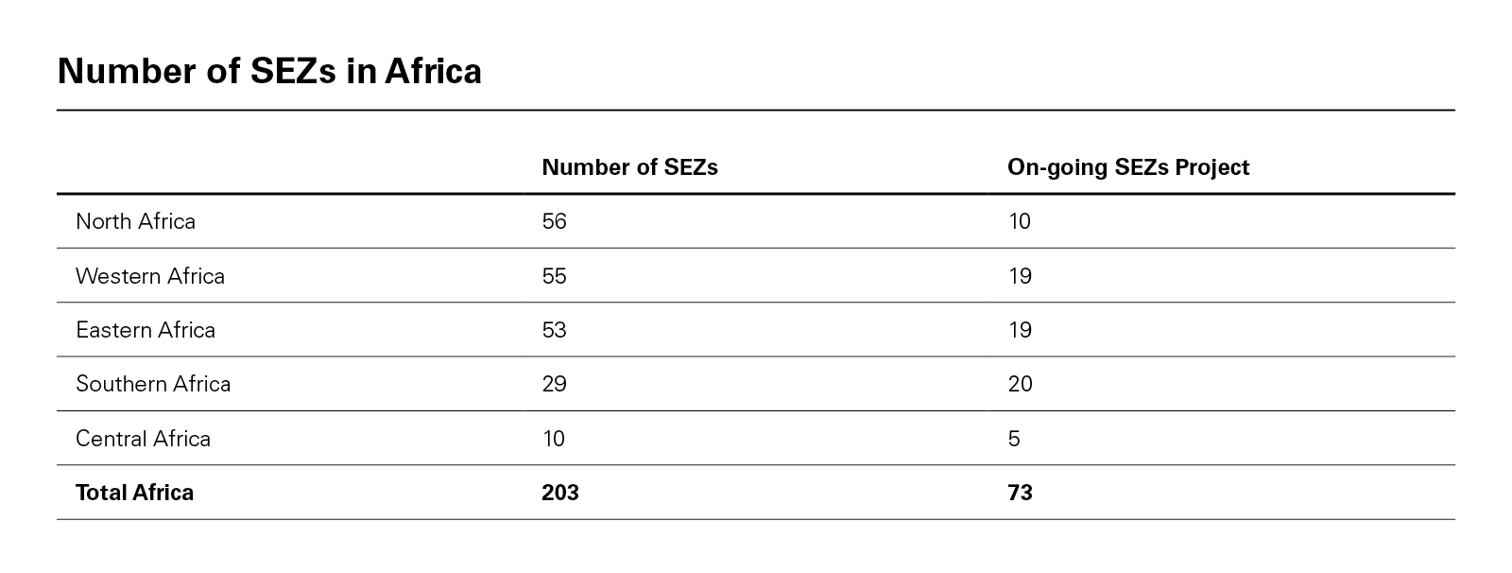Image resolution: width=1512 pixels, height=573 pixels.
Task: Select the Central Africa row label
Action: pyautogui.click(x=143, y=439)
